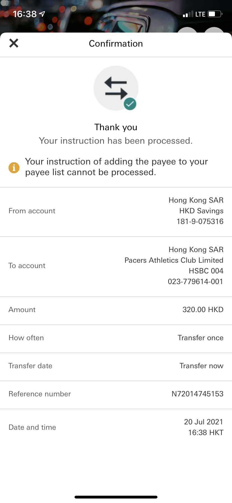
Task: Tap the payee list warning message
Action: [x=117, y=167]
